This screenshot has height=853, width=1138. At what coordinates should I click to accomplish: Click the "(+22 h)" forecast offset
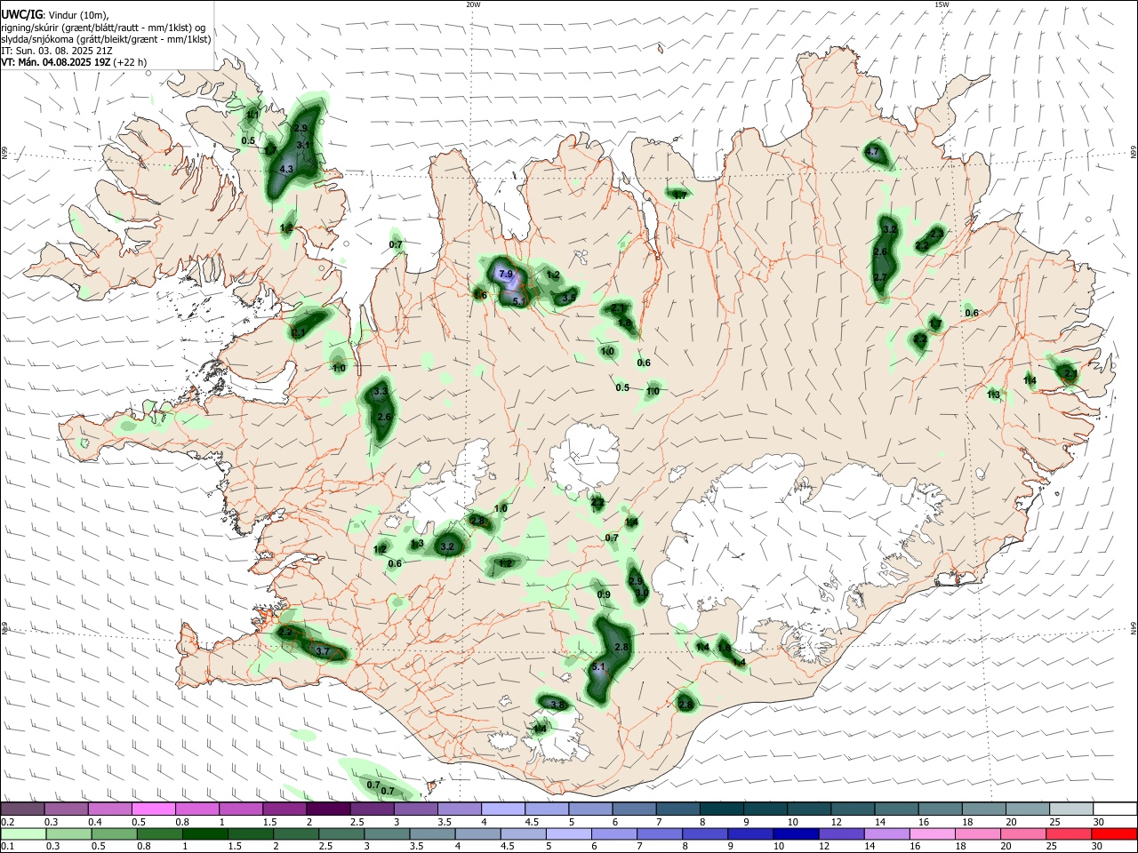tap(131, 63)
